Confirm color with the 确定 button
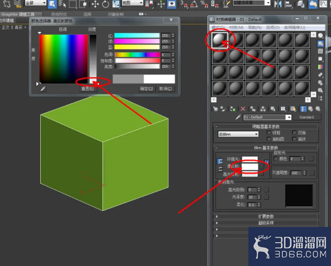331x266 pixels. 146,88
